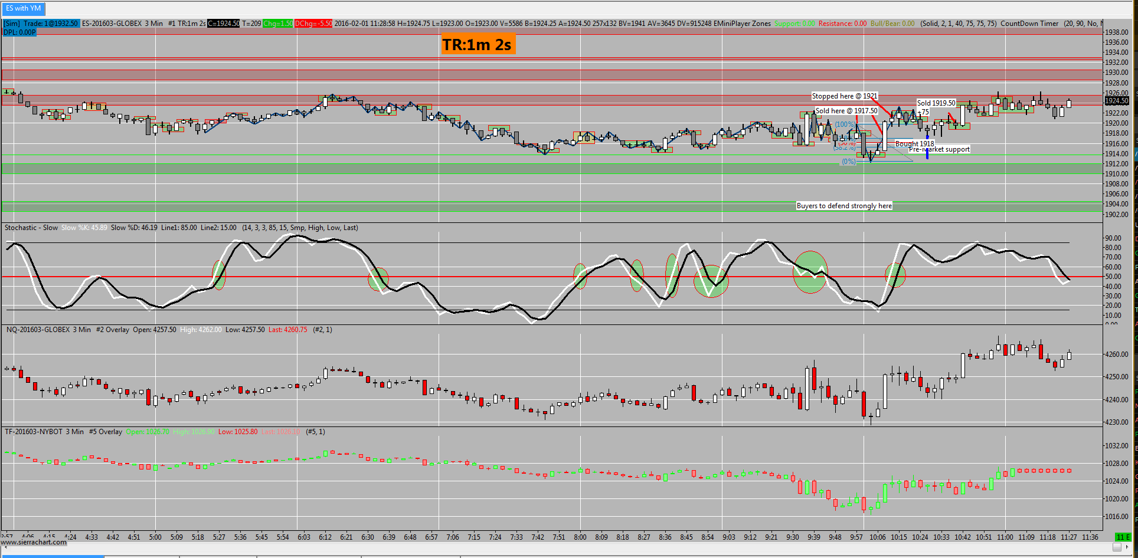Viewport: 1138px width, 558px height.
Task: Click the 'Slow %D: 46.19' readout
Action: coord(134,228)
